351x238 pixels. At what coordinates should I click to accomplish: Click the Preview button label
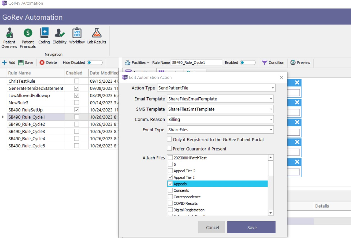pos(304,62)
